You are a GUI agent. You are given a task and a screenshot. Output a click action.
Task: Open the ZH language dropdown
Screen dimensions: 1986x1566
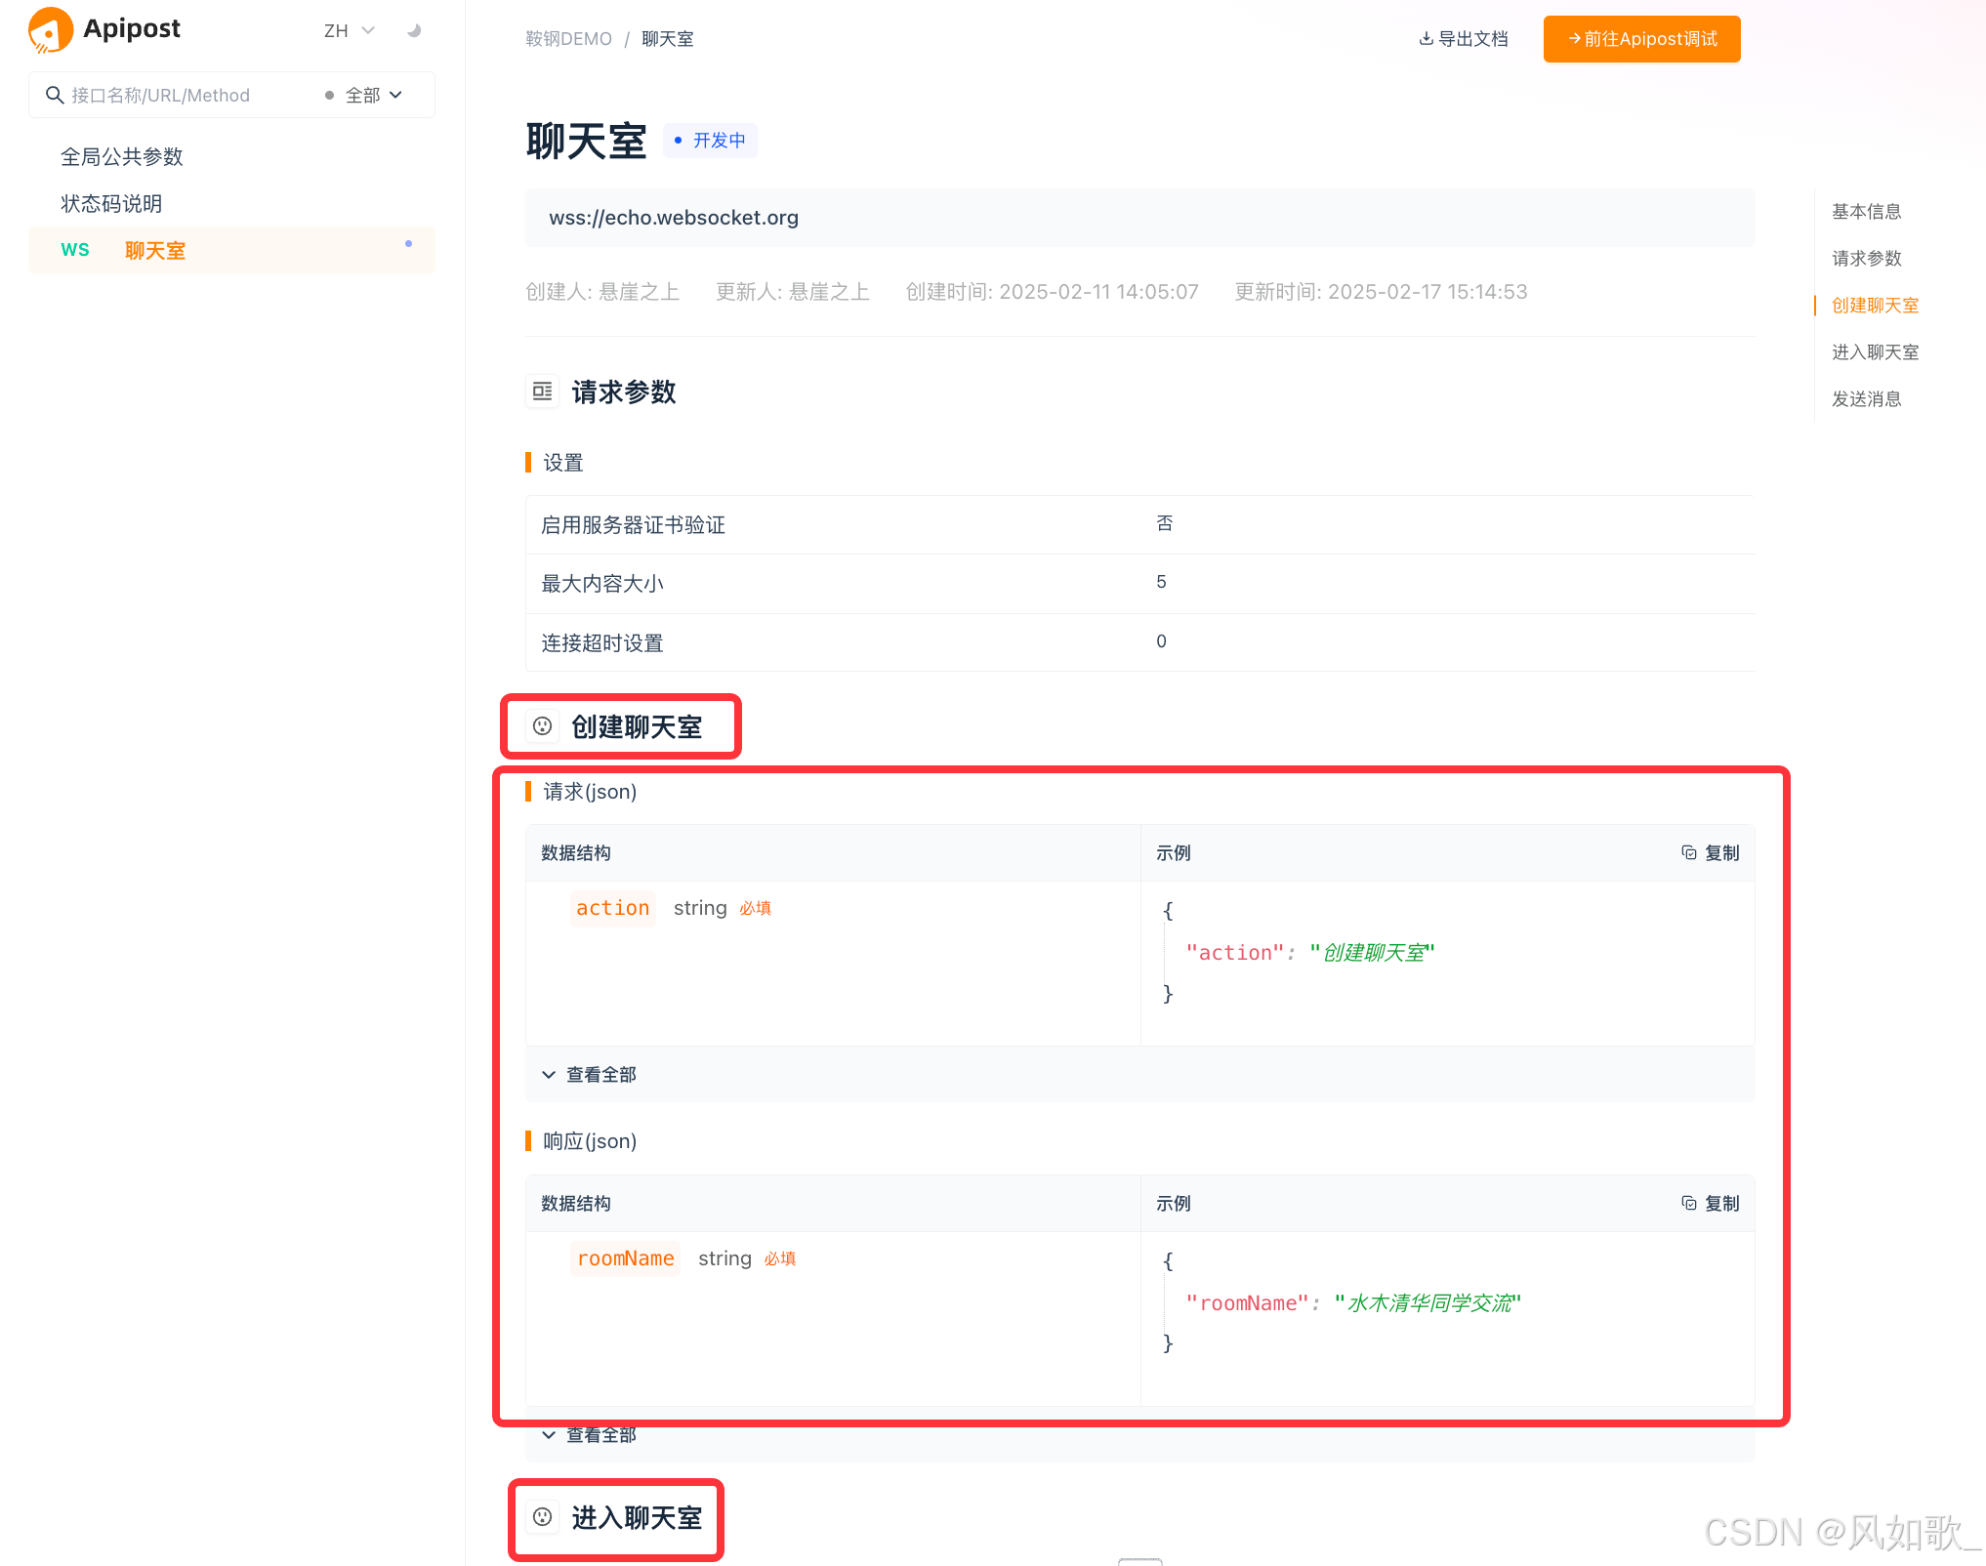[x=349, y=30]
